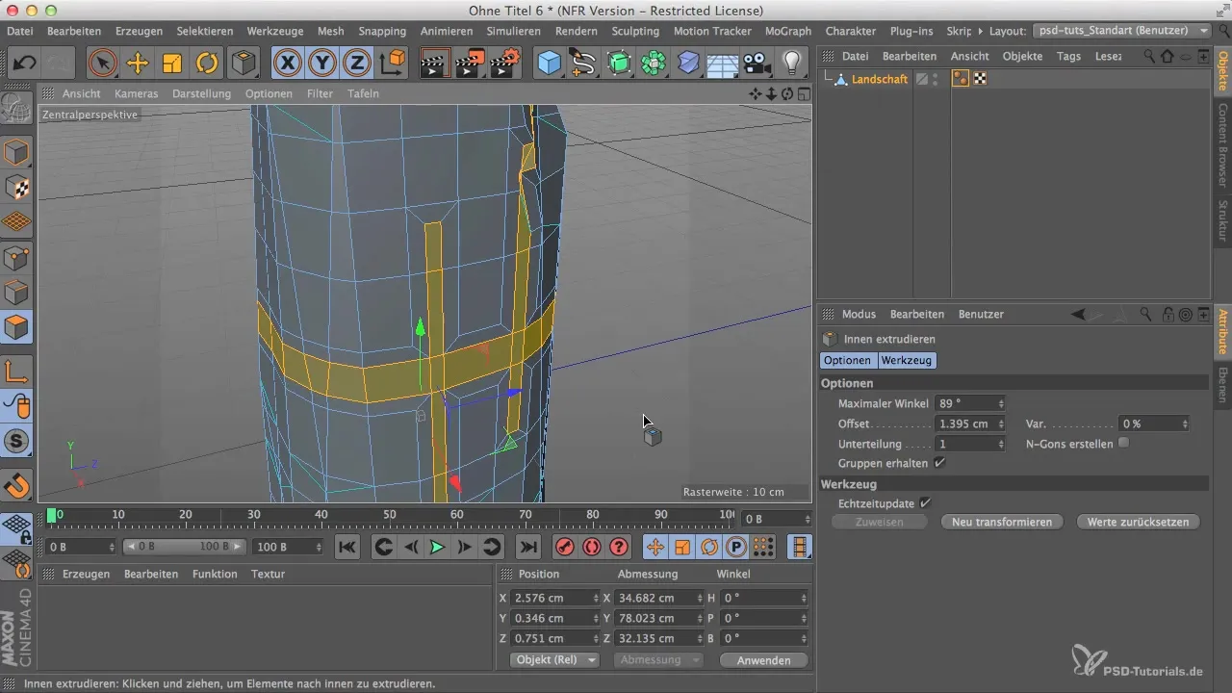Open the Tags menu in object manager
The image size is (1232, 693).
pyautogui.click(x=1068, y=56)
